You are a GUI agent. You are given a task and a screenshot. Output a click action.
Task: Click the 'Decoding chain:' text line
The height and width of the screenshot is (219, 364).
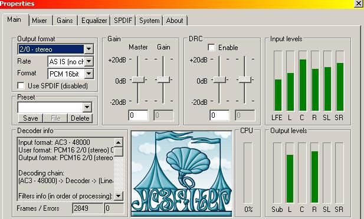click(x=41, y=173)
